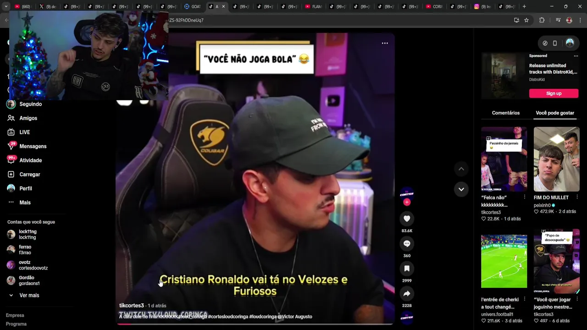Switch to the GOAT browser tab

pos(193,6)
